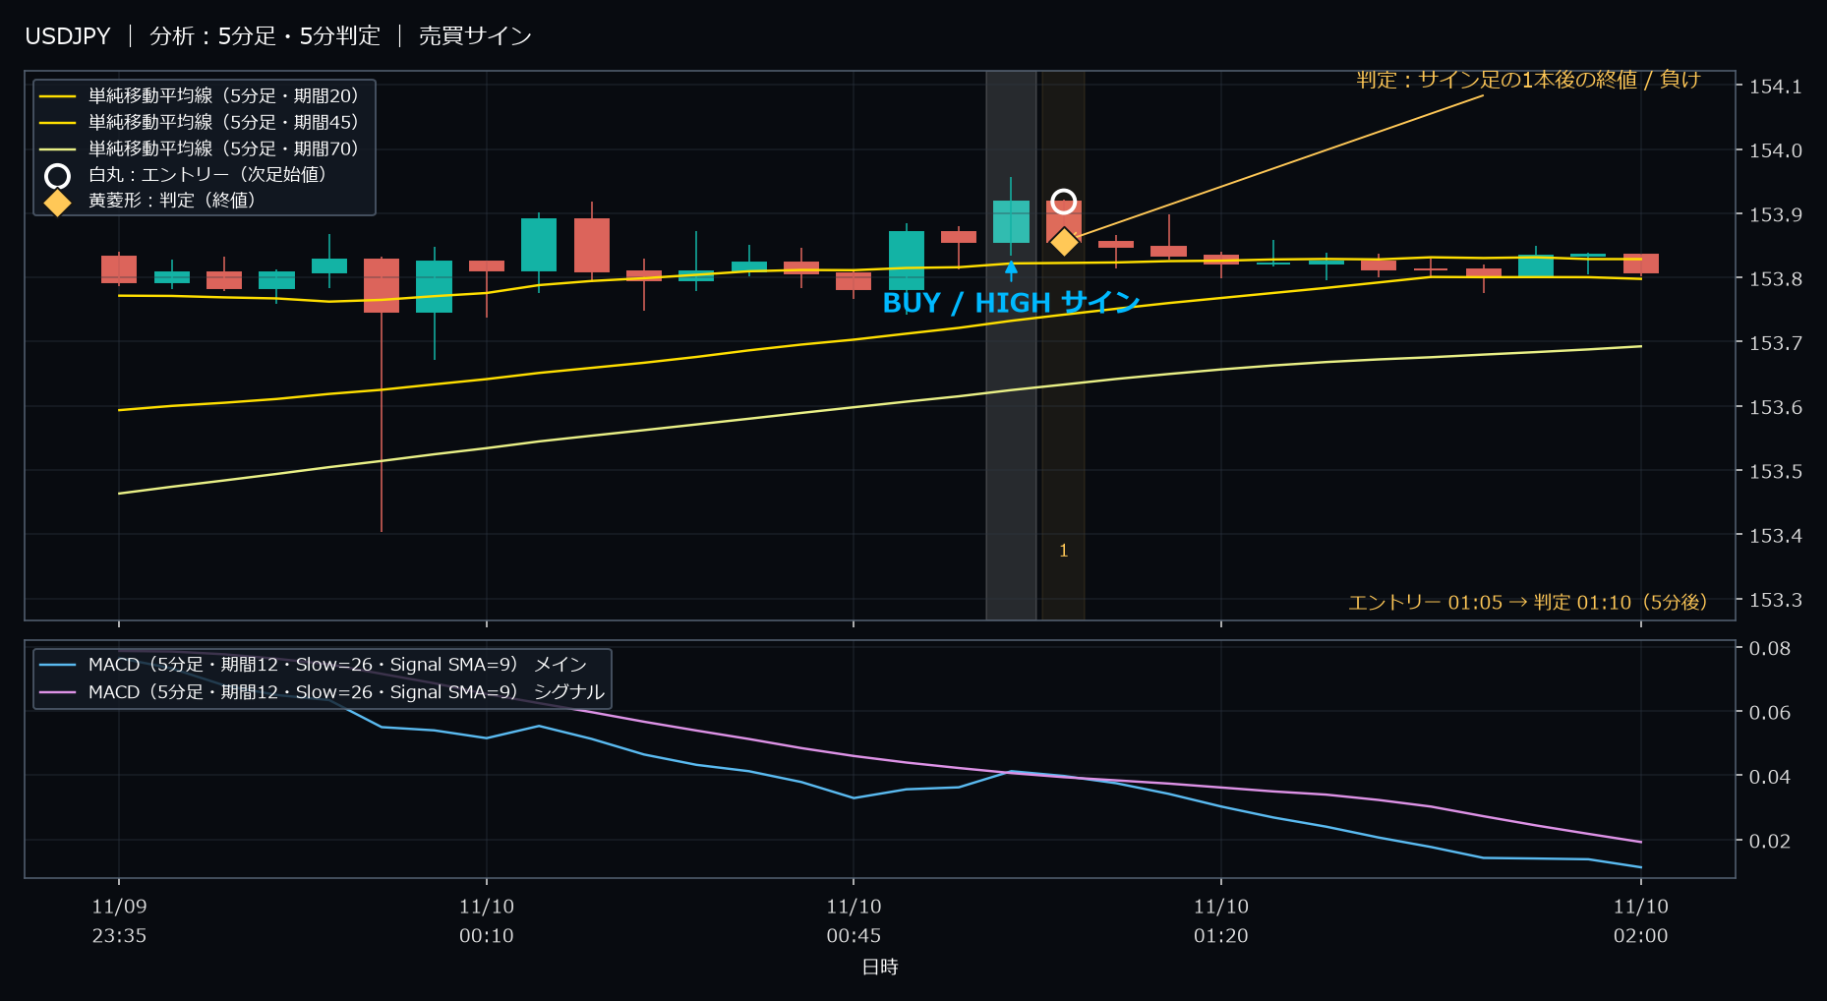Image resolution: width=1827 pixels, height=1001 pixels.
Task: Click the 11/09 23:35 time axis label
Action: [x=119, y=921]
